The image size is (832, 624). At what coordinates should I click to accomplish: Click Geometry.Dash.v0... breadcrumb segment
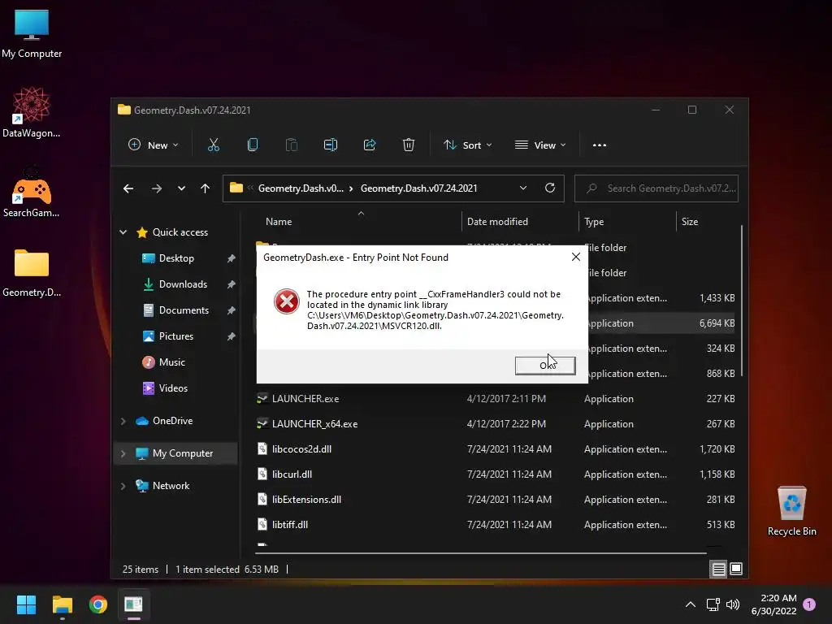(301, 188)
